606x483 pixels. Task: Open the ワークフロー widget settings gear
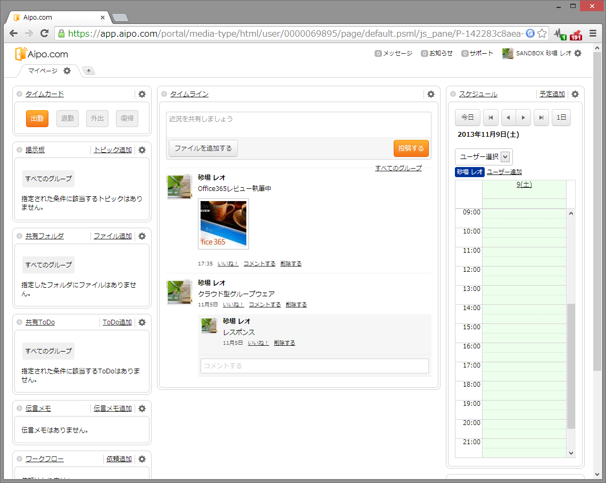click(x=142, y=459)
